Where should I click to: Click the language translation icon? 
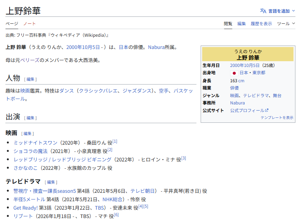coord(263,11)
